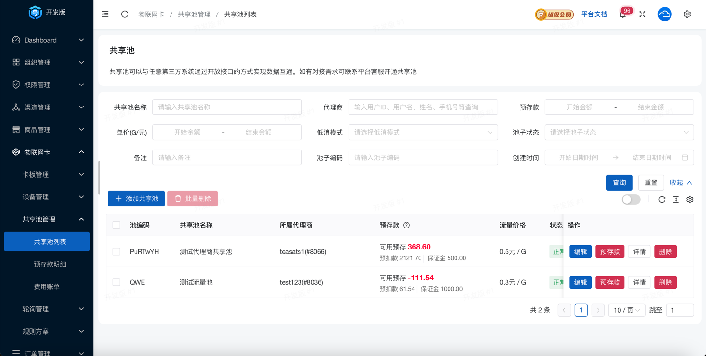Screen dimensions: 706x356
Task: Click the refresh icon beside the breadcrumb
Action: pos(125,14)
